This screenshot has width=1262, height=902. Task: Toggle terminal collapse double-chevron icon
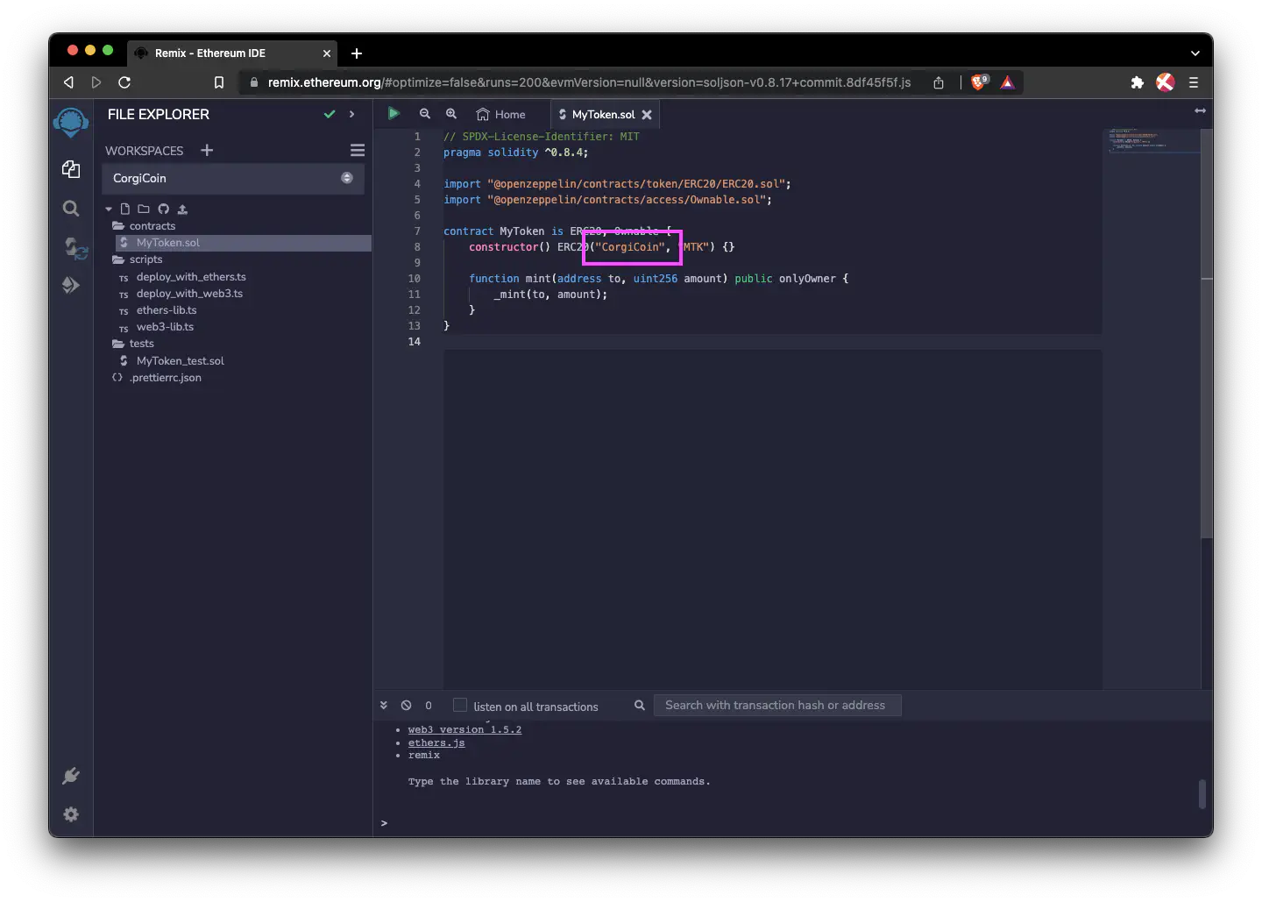(384, 705)
